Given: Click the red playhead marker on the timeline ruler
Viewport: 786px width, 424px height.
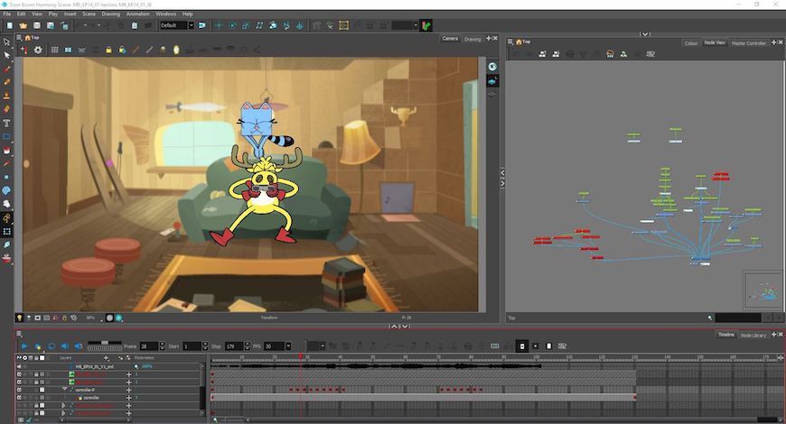Looking at the screenshot, I should (301, 356).
